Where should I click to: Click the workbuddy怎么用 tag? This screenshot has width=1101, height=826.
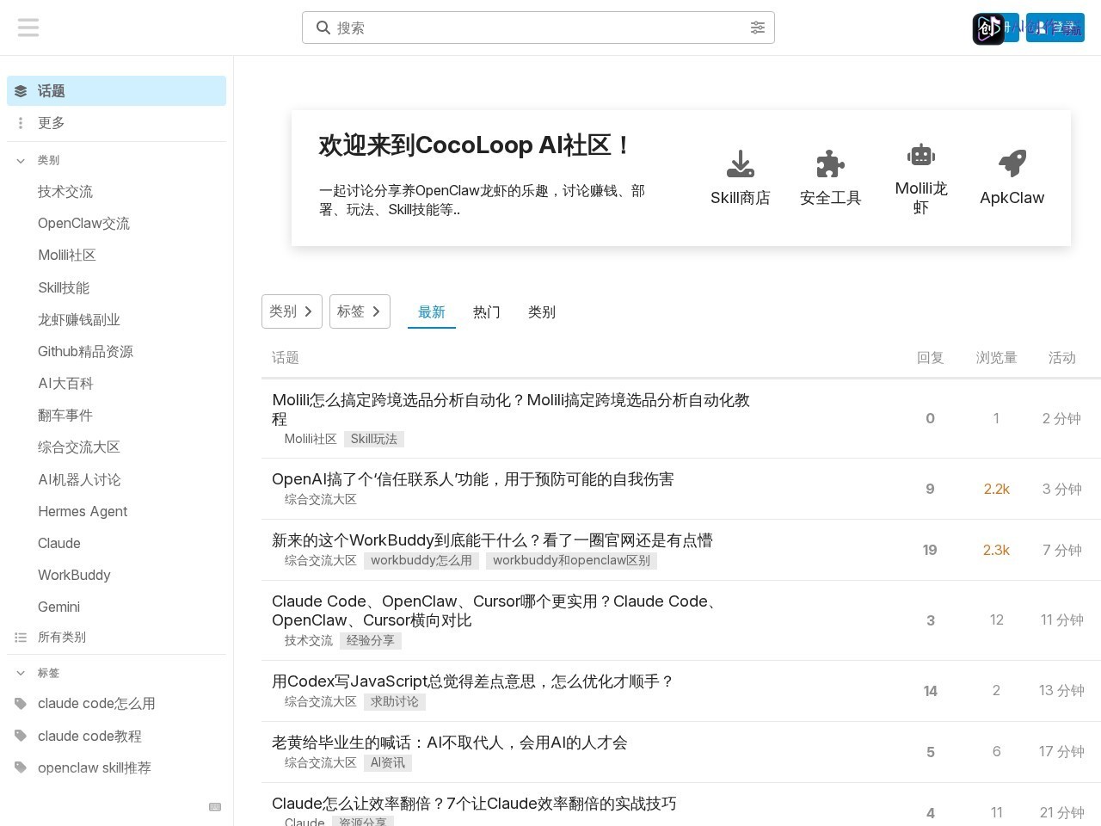click(x=421, y=560)
